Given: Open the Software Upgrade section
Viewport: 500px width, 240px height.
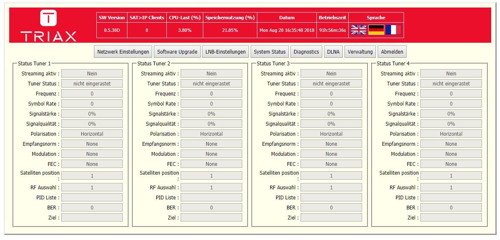Looking at the screenshot, I should [x=177, y=52].
